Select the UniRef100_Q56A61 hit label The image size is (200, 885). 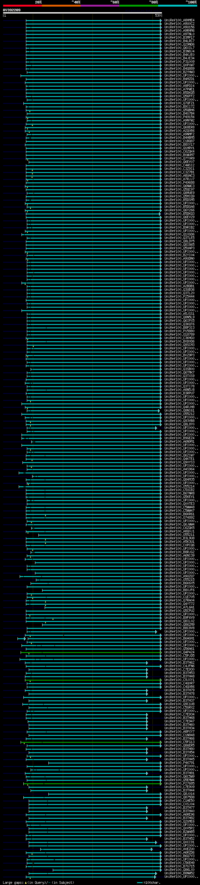click(179, 649)
